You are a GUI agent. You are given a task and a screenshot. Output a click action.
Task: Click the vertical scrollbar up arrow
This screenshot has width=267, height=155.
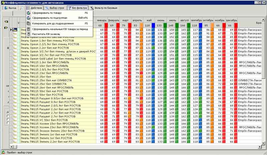(264, 20)
